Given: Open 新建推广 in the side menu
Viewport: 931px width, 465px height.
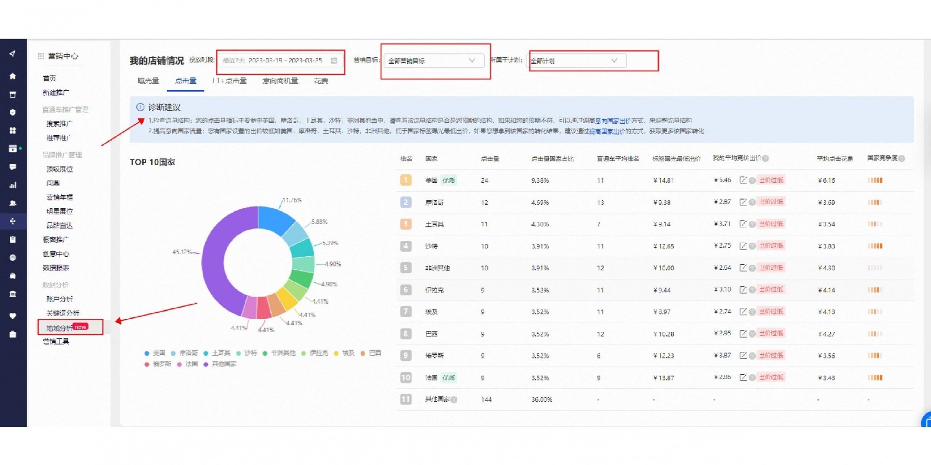Looking at the screenshot, I should 56,93.
